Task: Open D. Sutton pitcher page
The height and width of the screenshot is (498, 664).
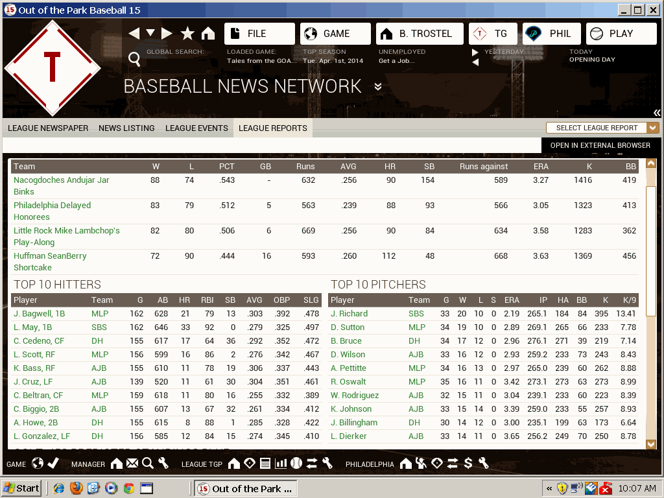Action: [348, 327]
